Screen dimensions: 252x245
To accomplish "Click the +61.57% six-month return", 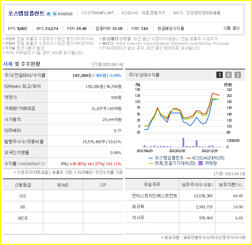I will point(95,164).
